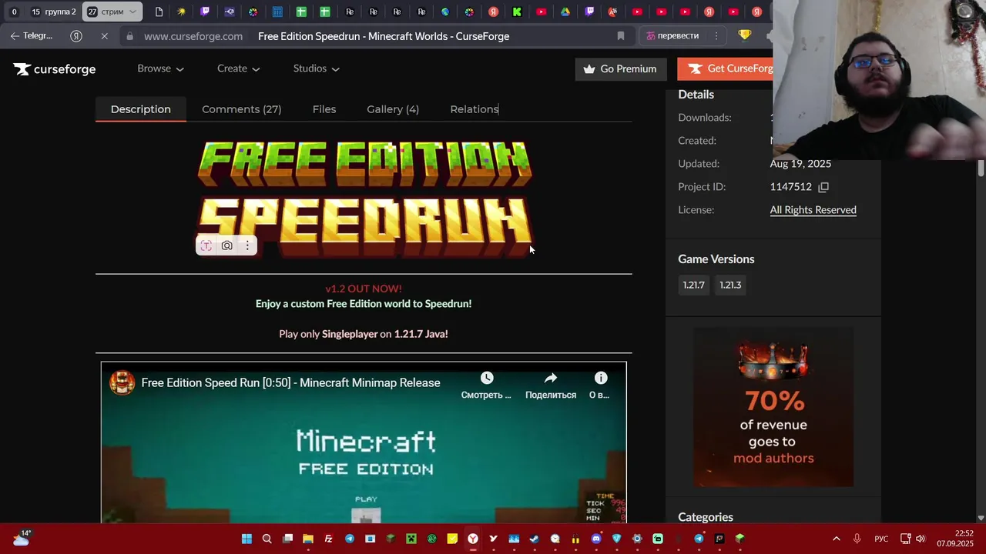
Task: Open the video title Free Edition Speed Run
Action: (x=291, y=383)
